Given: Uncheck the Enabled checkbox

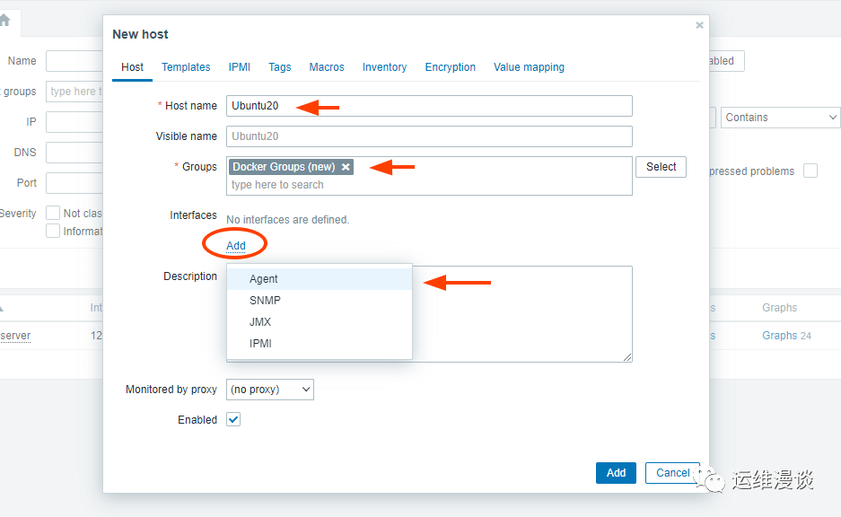Looking at the screenshot, I should tap(233, 419).
